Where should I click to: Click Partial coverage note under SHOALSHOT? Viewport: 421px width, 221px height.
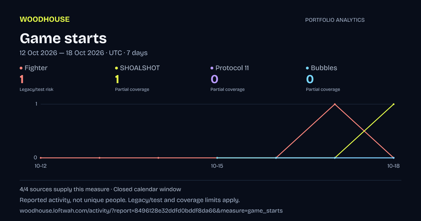pyautogui.click(x=132, y=89)
